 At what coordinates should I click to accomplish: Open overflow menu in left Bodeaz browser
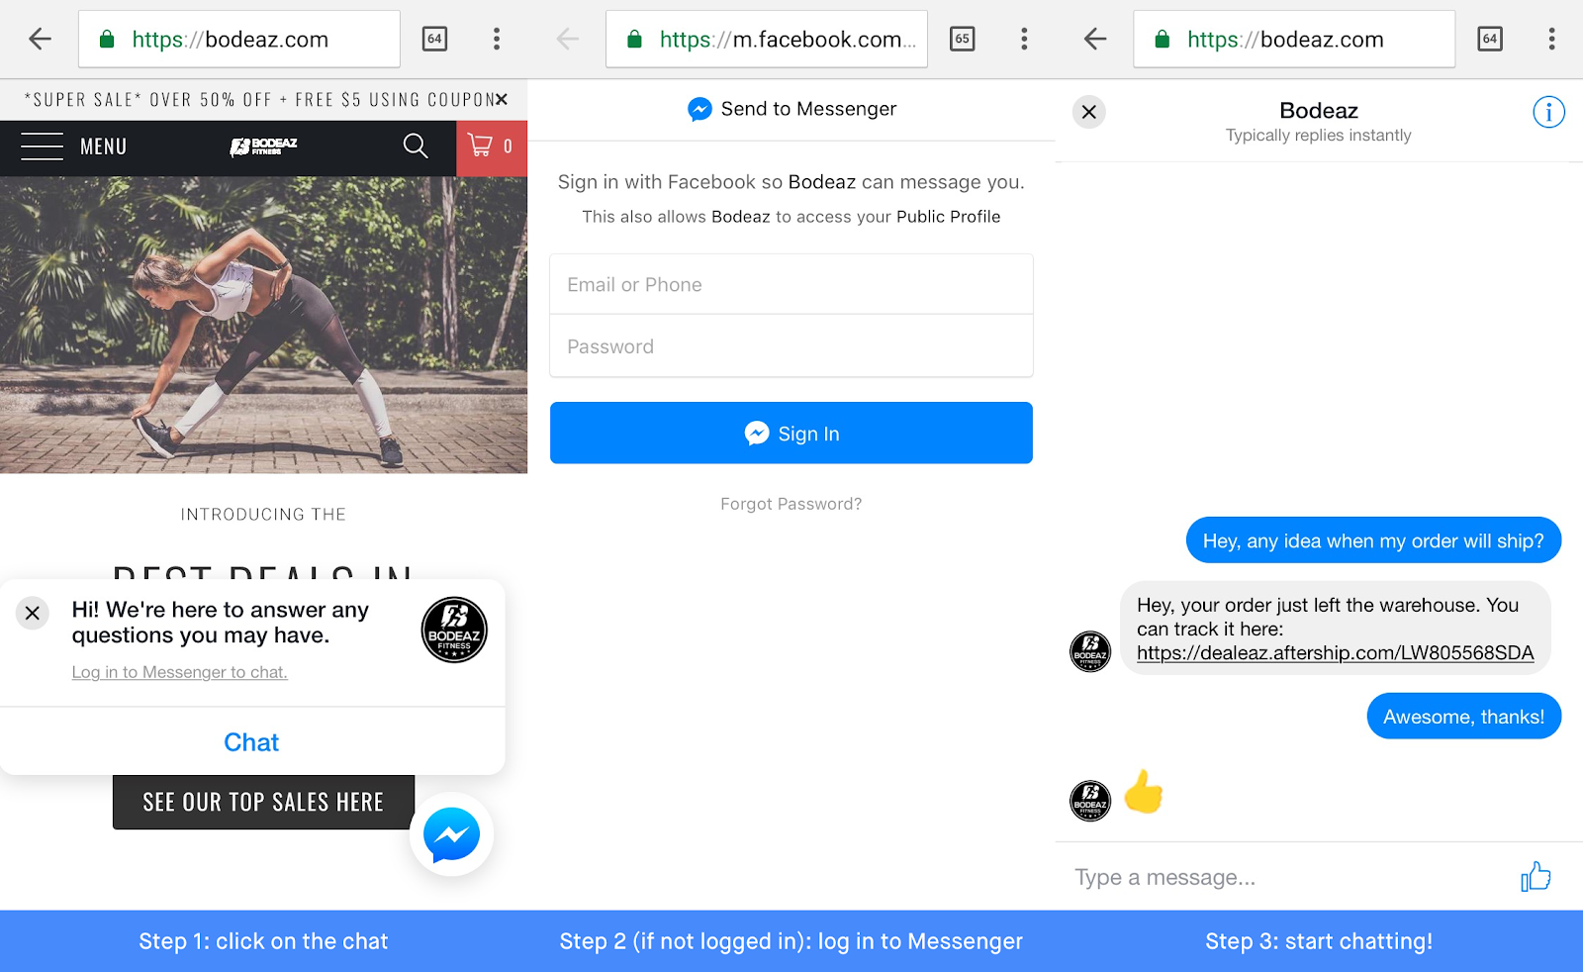[x=497, y=40]
